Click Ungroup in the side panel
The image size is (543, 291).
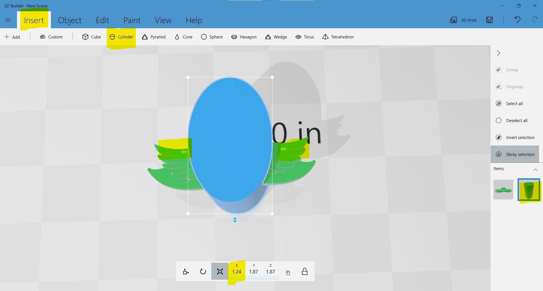pyautogui.click(x=509, y=87)
